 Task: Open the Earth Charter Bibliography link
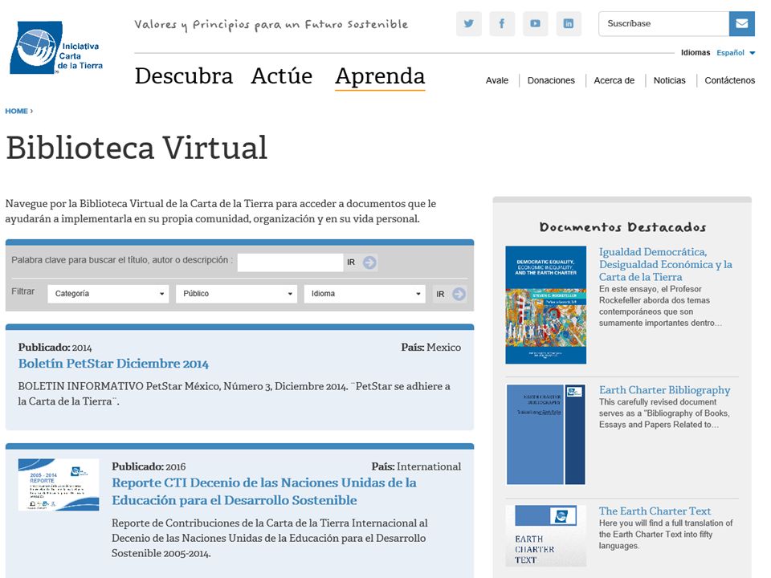pos(664,390)
